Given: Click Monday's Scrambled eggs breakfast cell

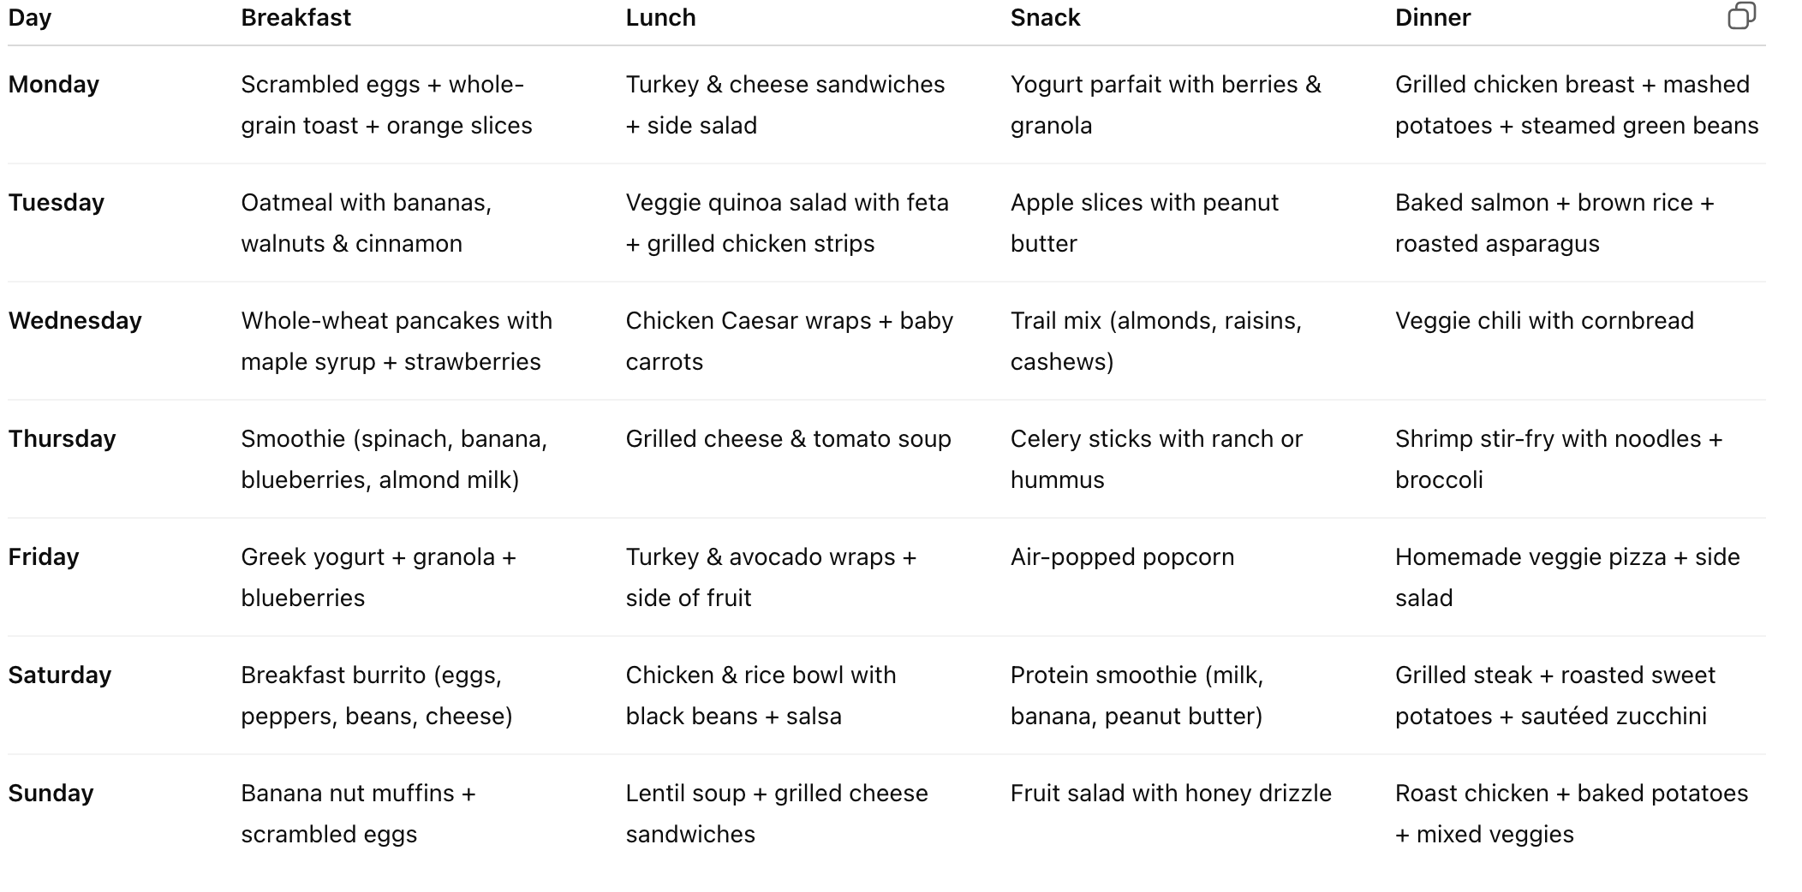Looking at the screenshot, I should pyautogui.click(x=386, y=104).
